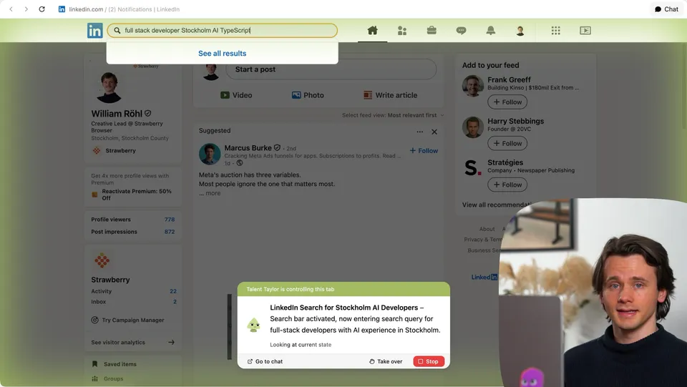Open Saved items in left sidebar

(119, 364)
